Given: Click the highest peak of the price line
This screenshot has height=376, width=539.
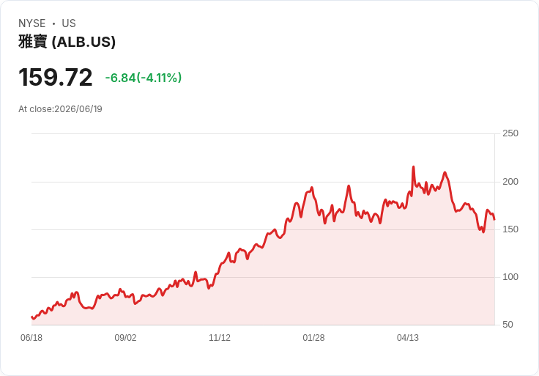Looking at the screenshot, I should (x=414, y=167).
